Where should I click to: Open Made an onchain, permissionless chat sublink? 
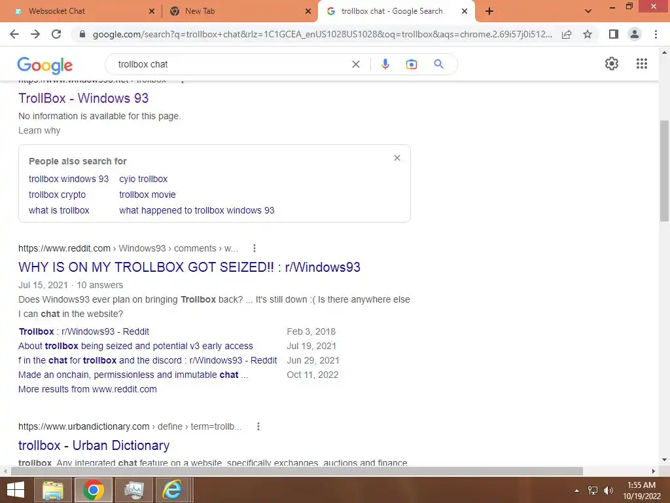click(133, 375)
